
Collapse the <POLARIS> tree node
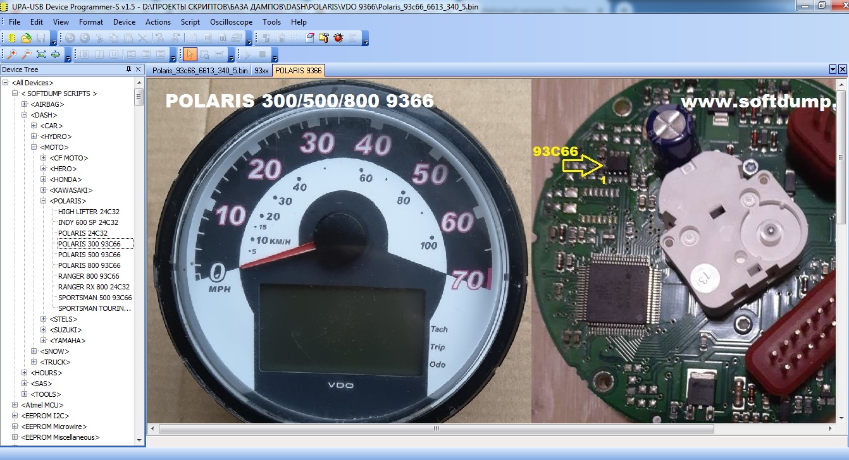(44, 201)
